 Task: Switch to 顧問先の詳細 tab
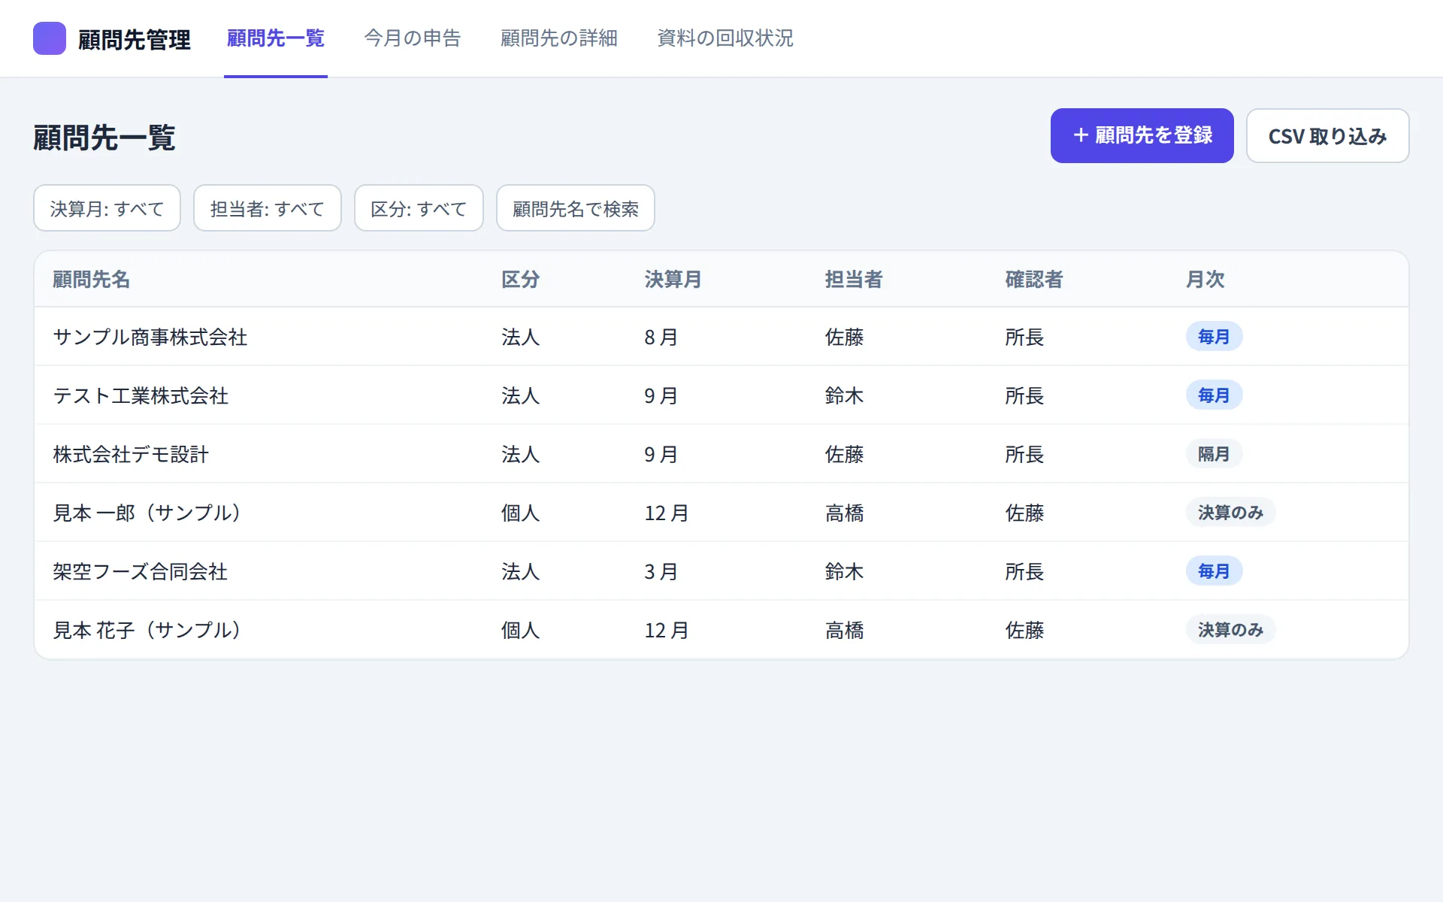(x=559, y=38)
